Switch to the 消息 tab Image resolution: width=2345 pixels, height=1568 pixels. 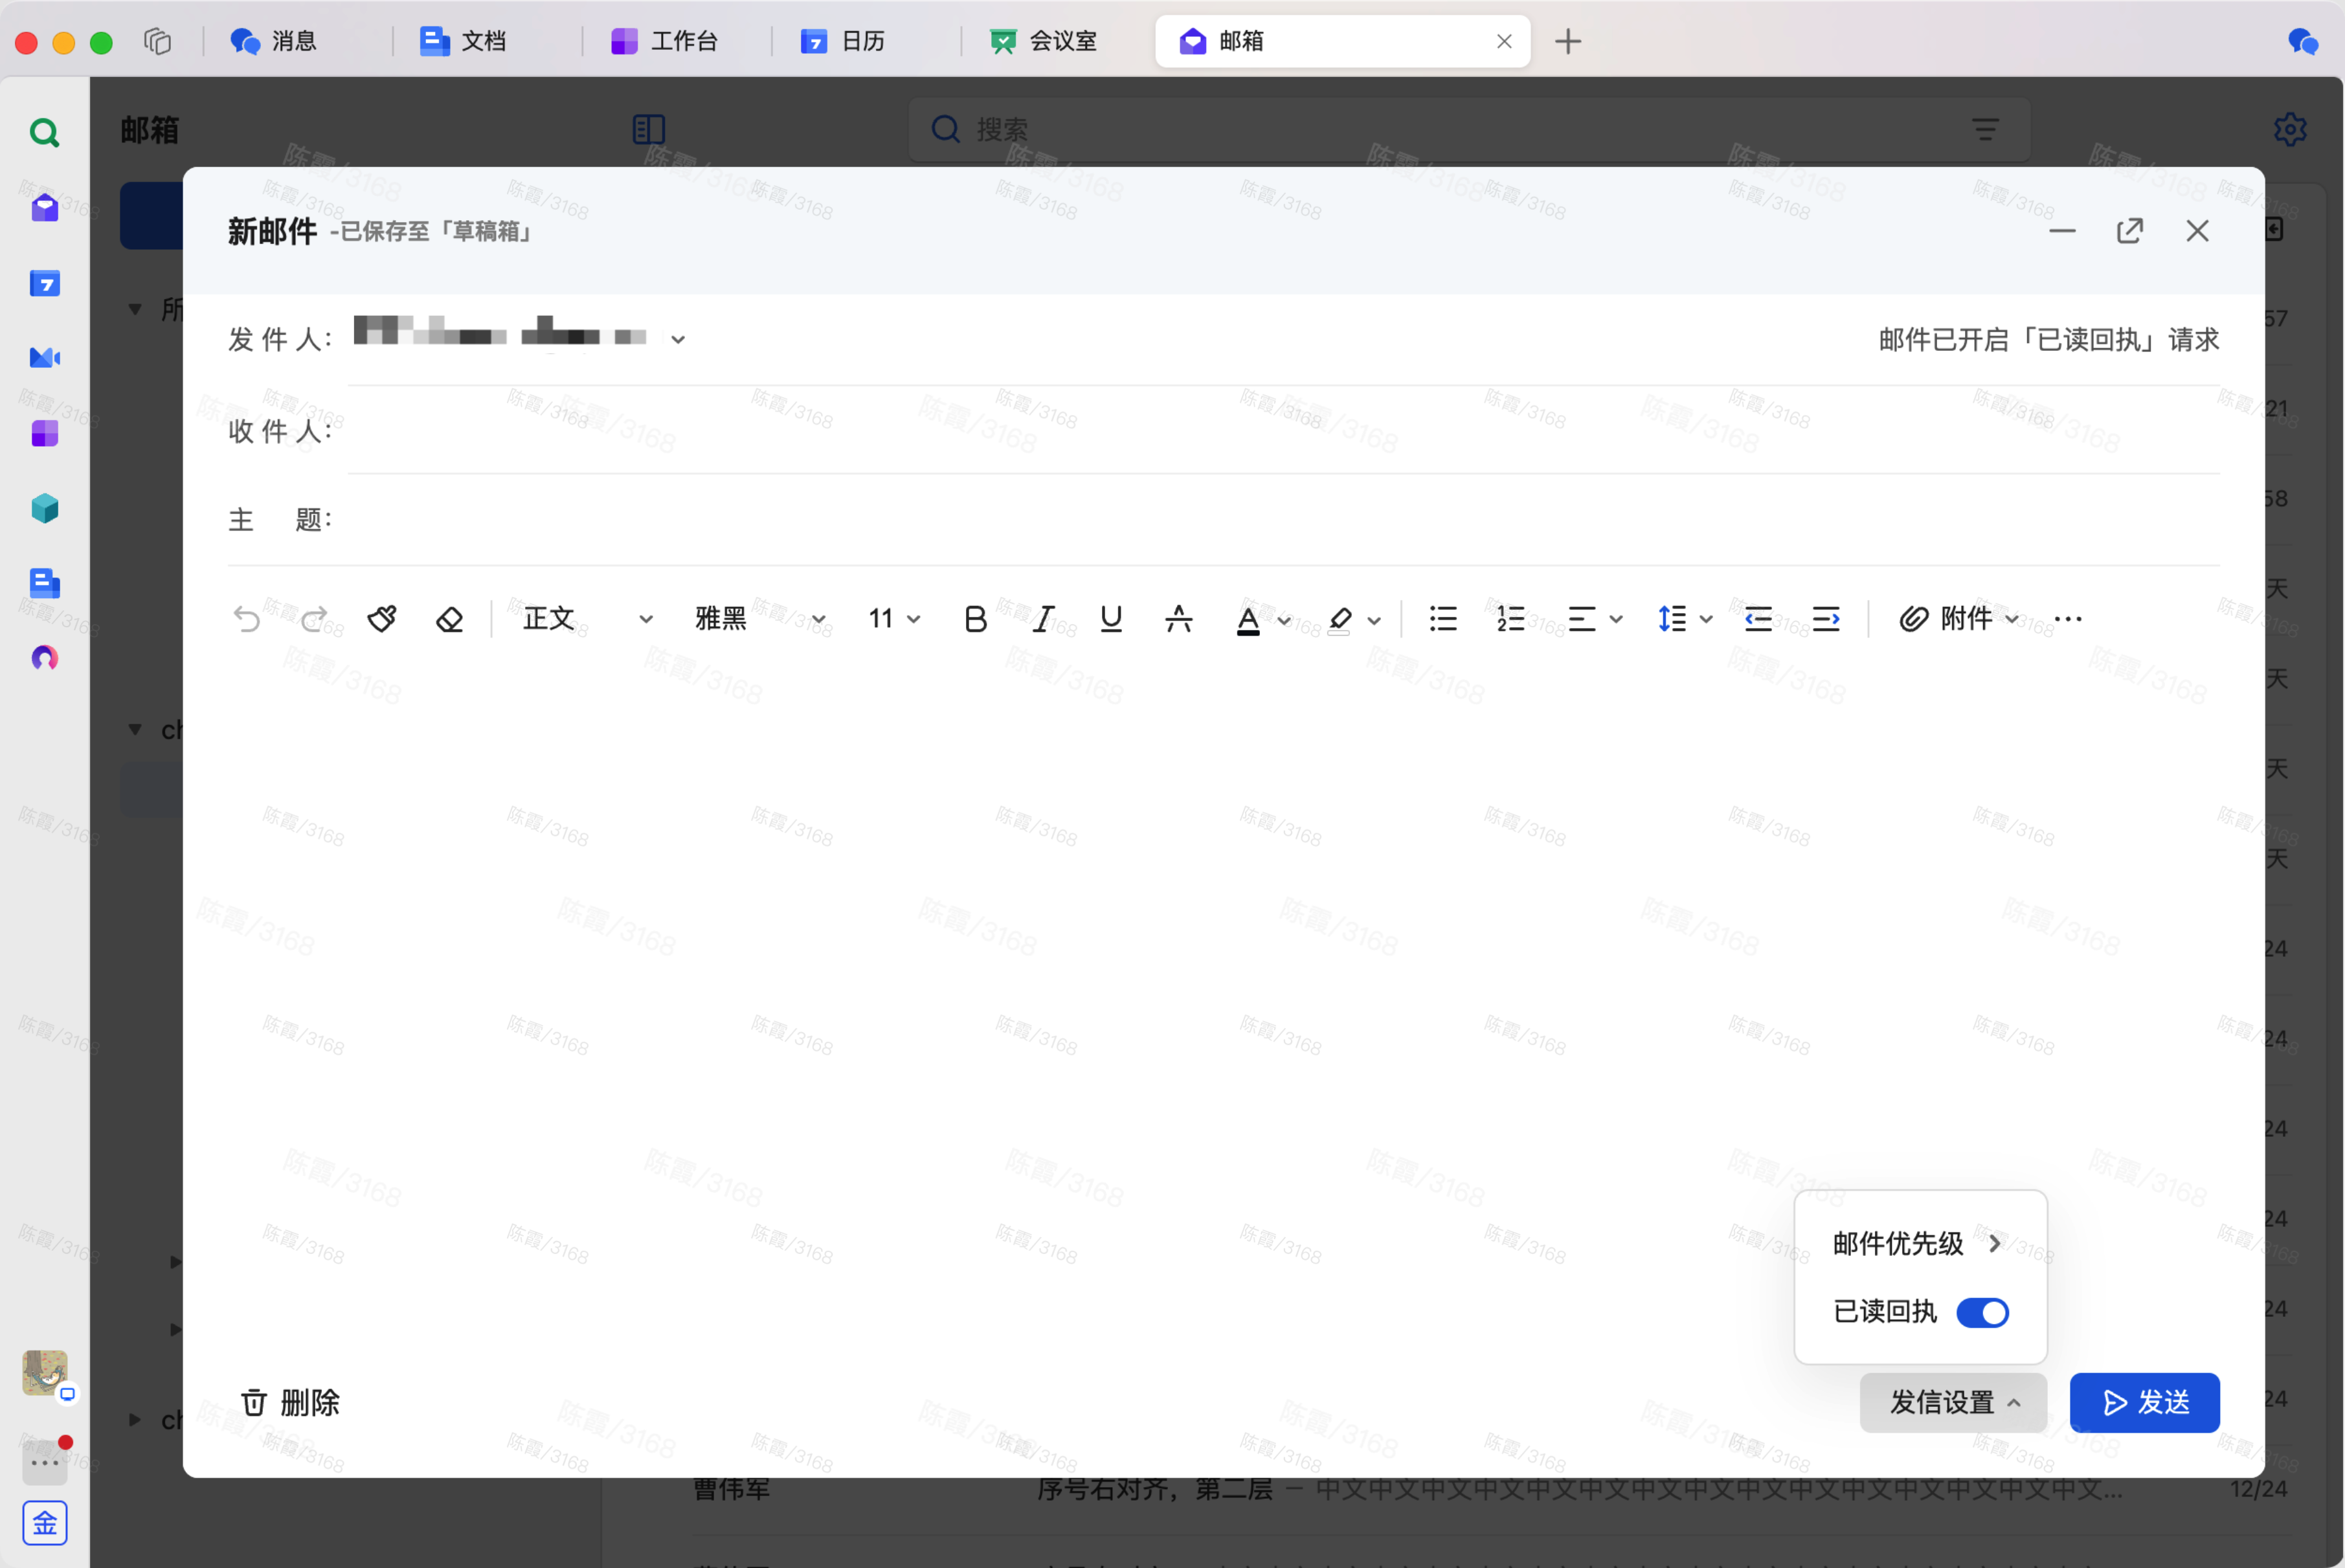[275, 41]
